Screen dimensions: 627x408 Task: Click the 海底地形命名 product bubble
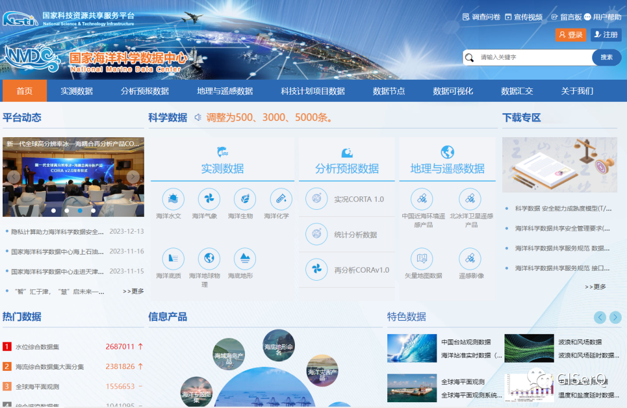[279, 346]
